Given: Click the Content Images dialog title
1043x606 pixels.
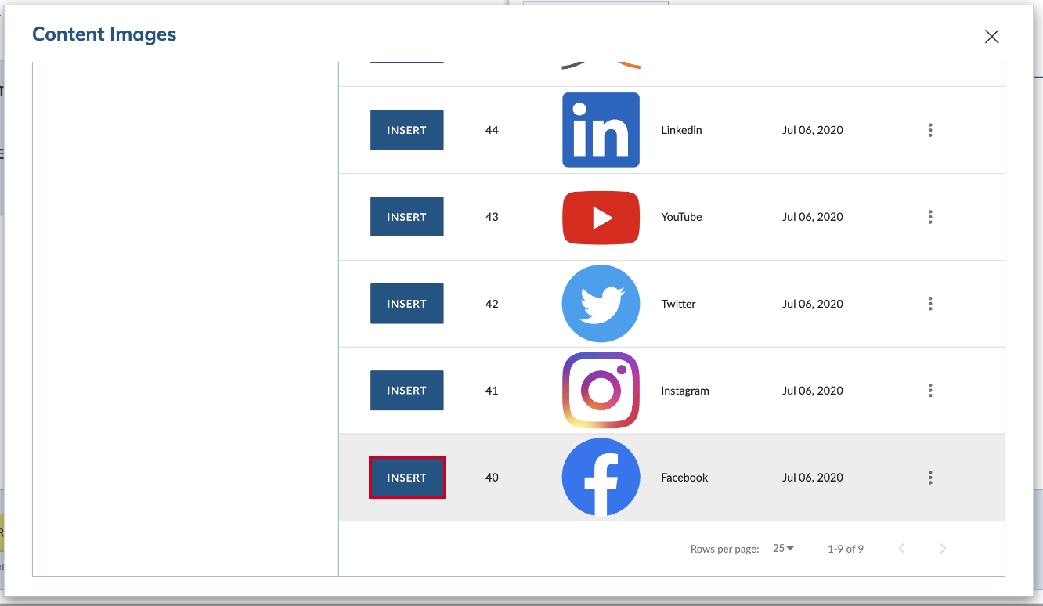Looking at the screenshot, I should pyautogui.click(x=104, y=34).
